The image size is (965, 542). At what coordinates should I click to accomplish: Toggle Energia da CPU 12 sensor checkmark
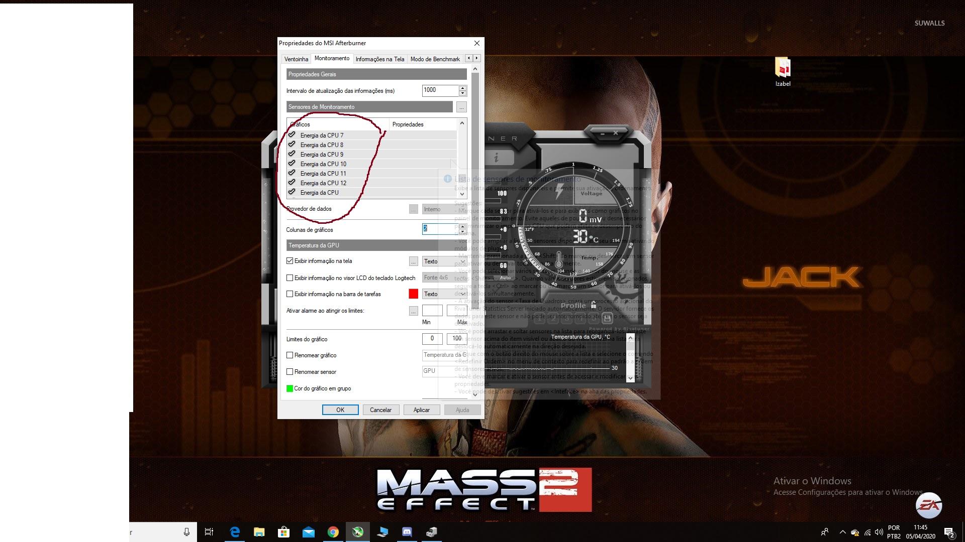point(292,183)
